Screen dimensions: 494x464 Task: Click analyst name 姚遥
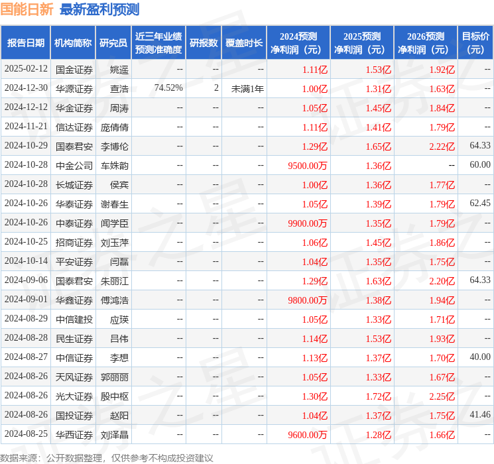coord(119,69)
